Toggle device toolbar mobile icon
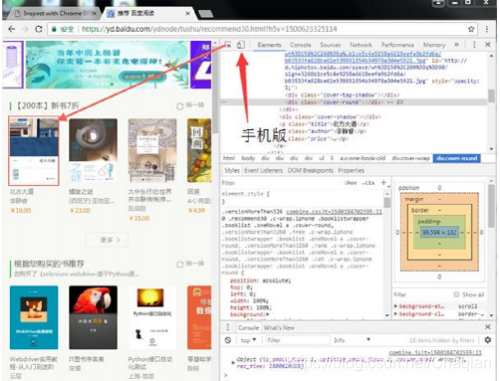 click(241, 45)
